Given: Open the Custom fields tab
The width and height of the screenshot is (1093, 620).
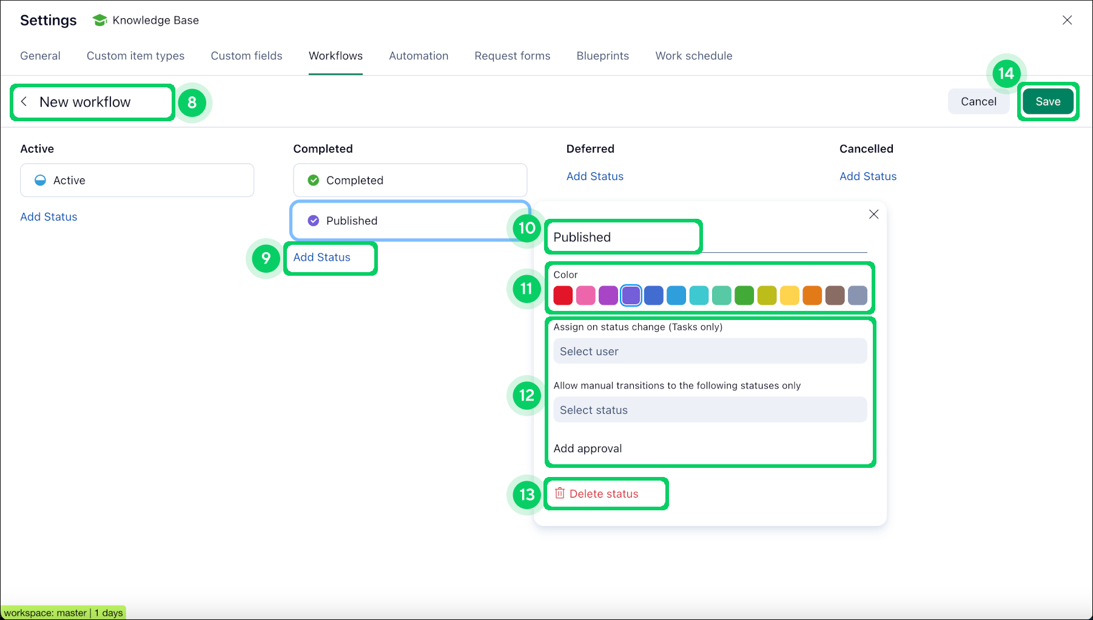Looking at the screenshot, I should 246,56.
